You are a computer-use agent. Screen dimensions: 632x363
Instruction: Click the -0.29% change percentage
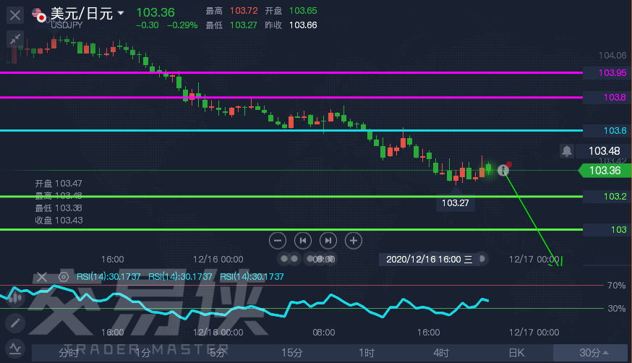tap(182, 25)
